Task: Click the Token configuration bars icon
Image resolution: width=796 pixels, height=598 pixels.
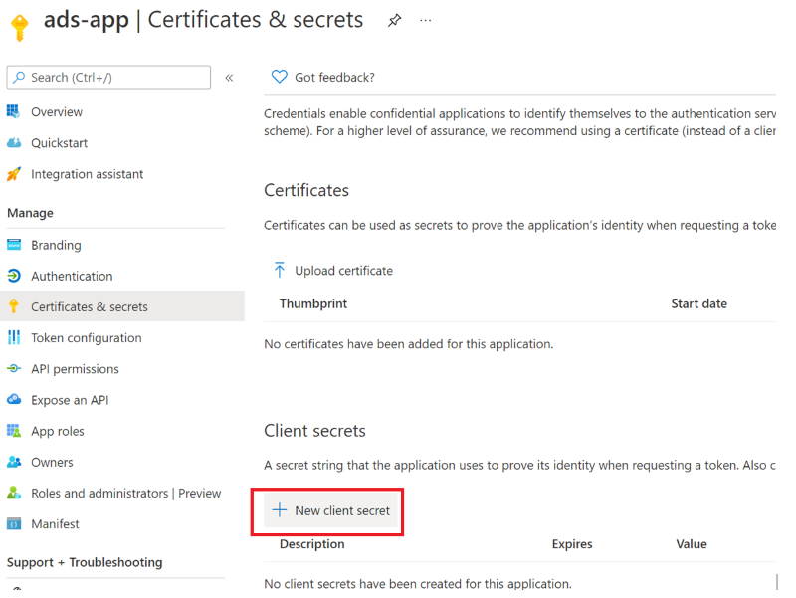Action: tap(14, 337)
